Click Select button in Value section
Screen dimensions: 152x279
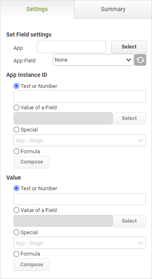129,221
